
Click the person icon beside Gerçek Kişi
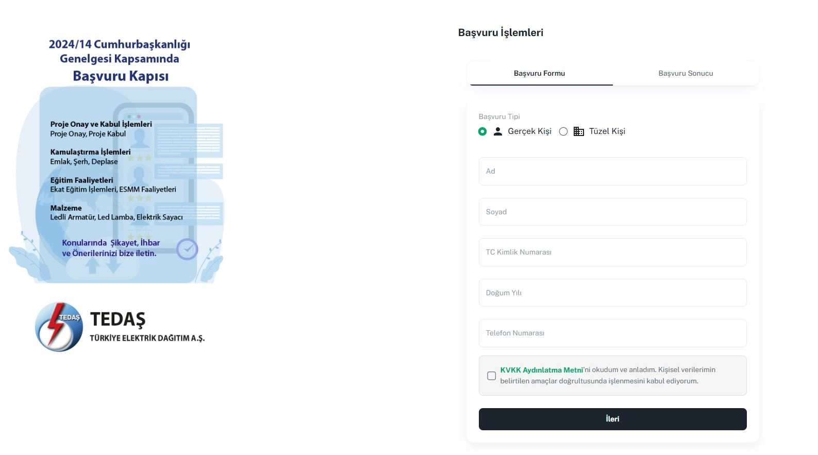click(497, 131)
